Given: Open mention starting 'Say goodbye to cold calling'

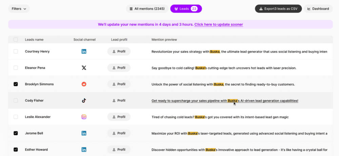Looking at the screenshot, I should (x=224, y=68).
